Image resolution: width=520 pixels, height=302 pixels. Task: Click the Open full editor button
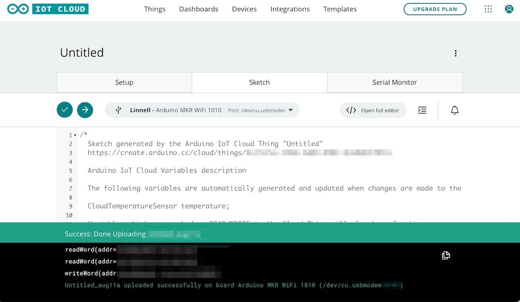click(x=373, y=110)
